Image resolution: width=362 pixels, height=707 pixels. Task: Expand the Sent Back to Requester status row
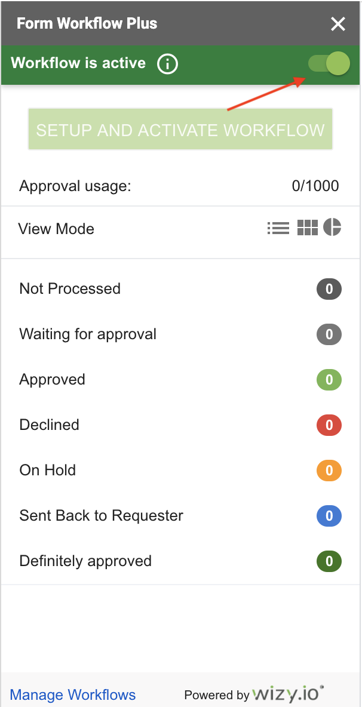[x=100, y=515]
